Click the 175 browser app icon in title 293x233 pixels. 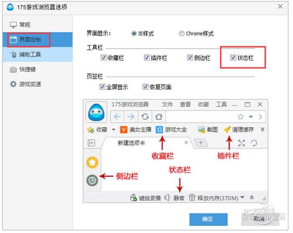[x=10, y=7]
